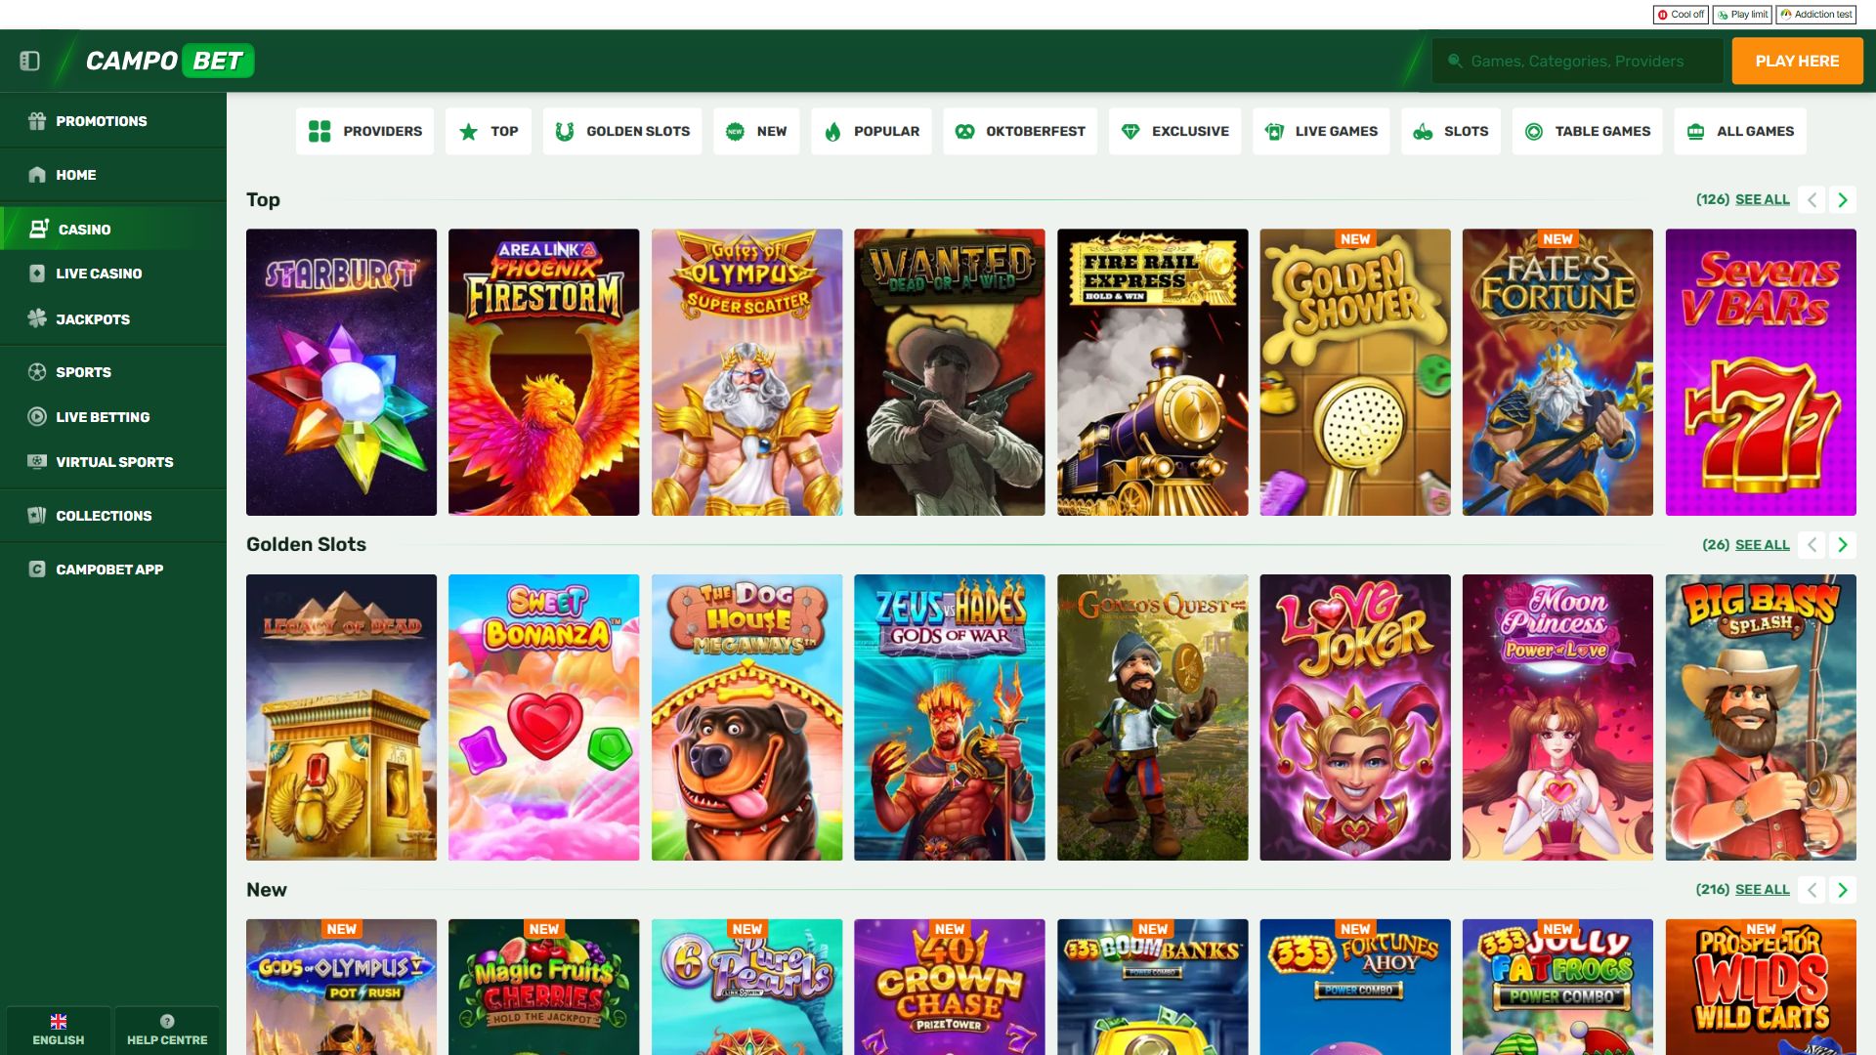Open Promotions from the sidebar
1876x1055 pixels.
tap(113, 121)
